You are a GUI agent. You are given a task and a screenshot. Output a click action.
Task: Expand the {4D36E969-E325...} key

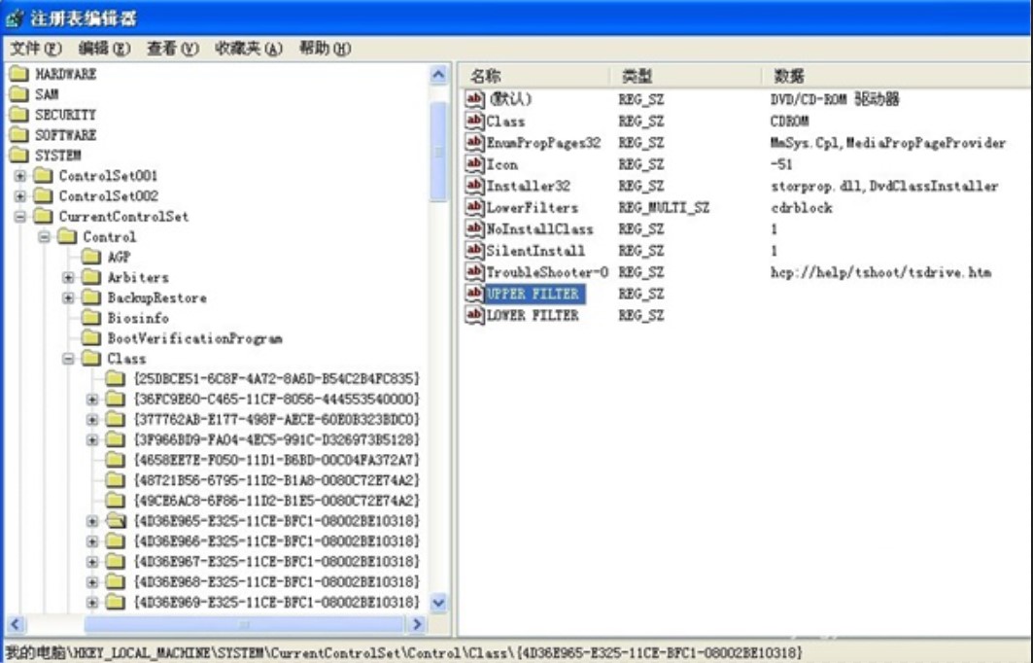pos(92,603)
